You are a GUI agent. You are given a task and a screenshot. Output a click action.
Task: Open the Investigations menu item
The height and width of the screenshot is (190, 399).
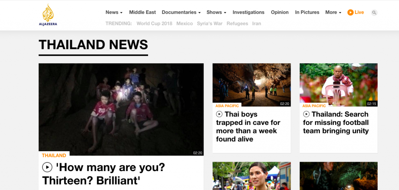248,12
